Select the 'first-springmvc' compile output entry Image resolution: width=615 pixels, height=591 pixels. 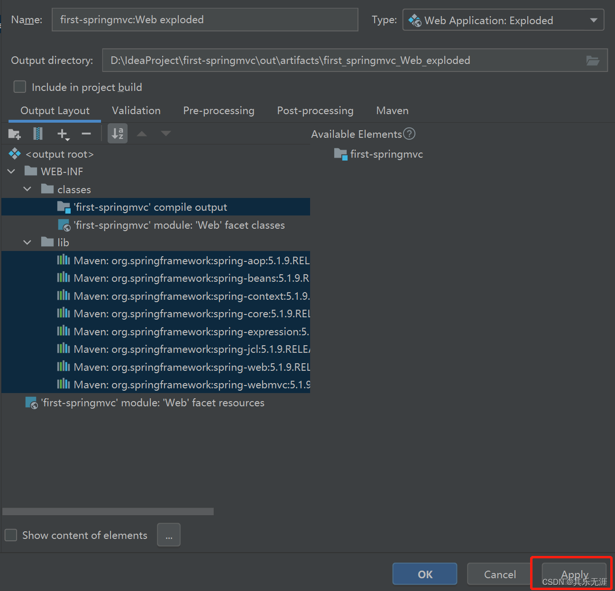150,207
